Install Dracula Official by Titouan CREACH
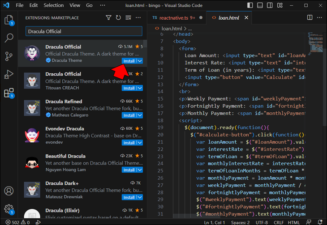 pos(129,88)
